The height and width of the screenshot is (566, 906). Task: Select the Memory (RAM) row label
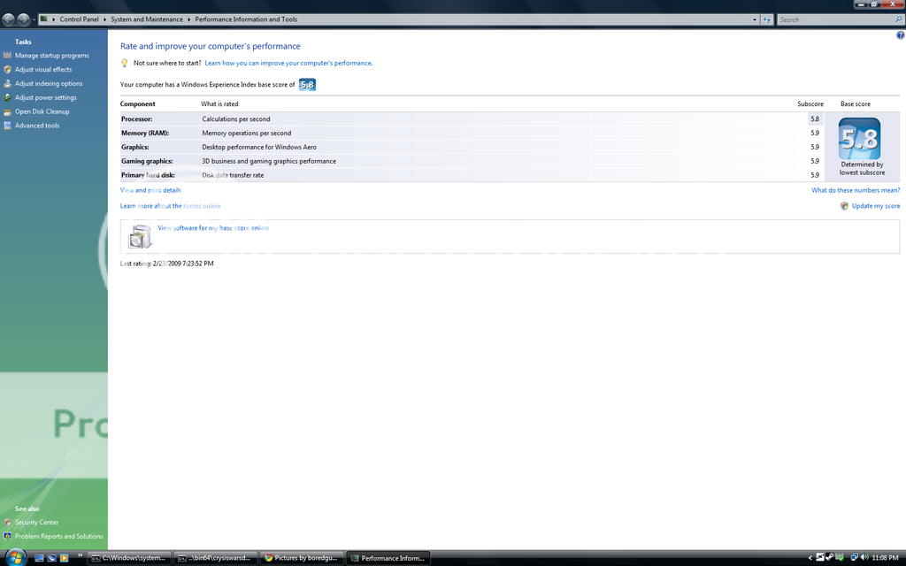click(145, 133)
